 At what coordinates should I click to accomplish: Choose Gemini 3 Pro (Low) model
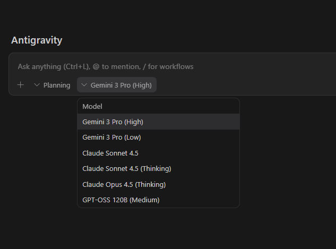158,137
